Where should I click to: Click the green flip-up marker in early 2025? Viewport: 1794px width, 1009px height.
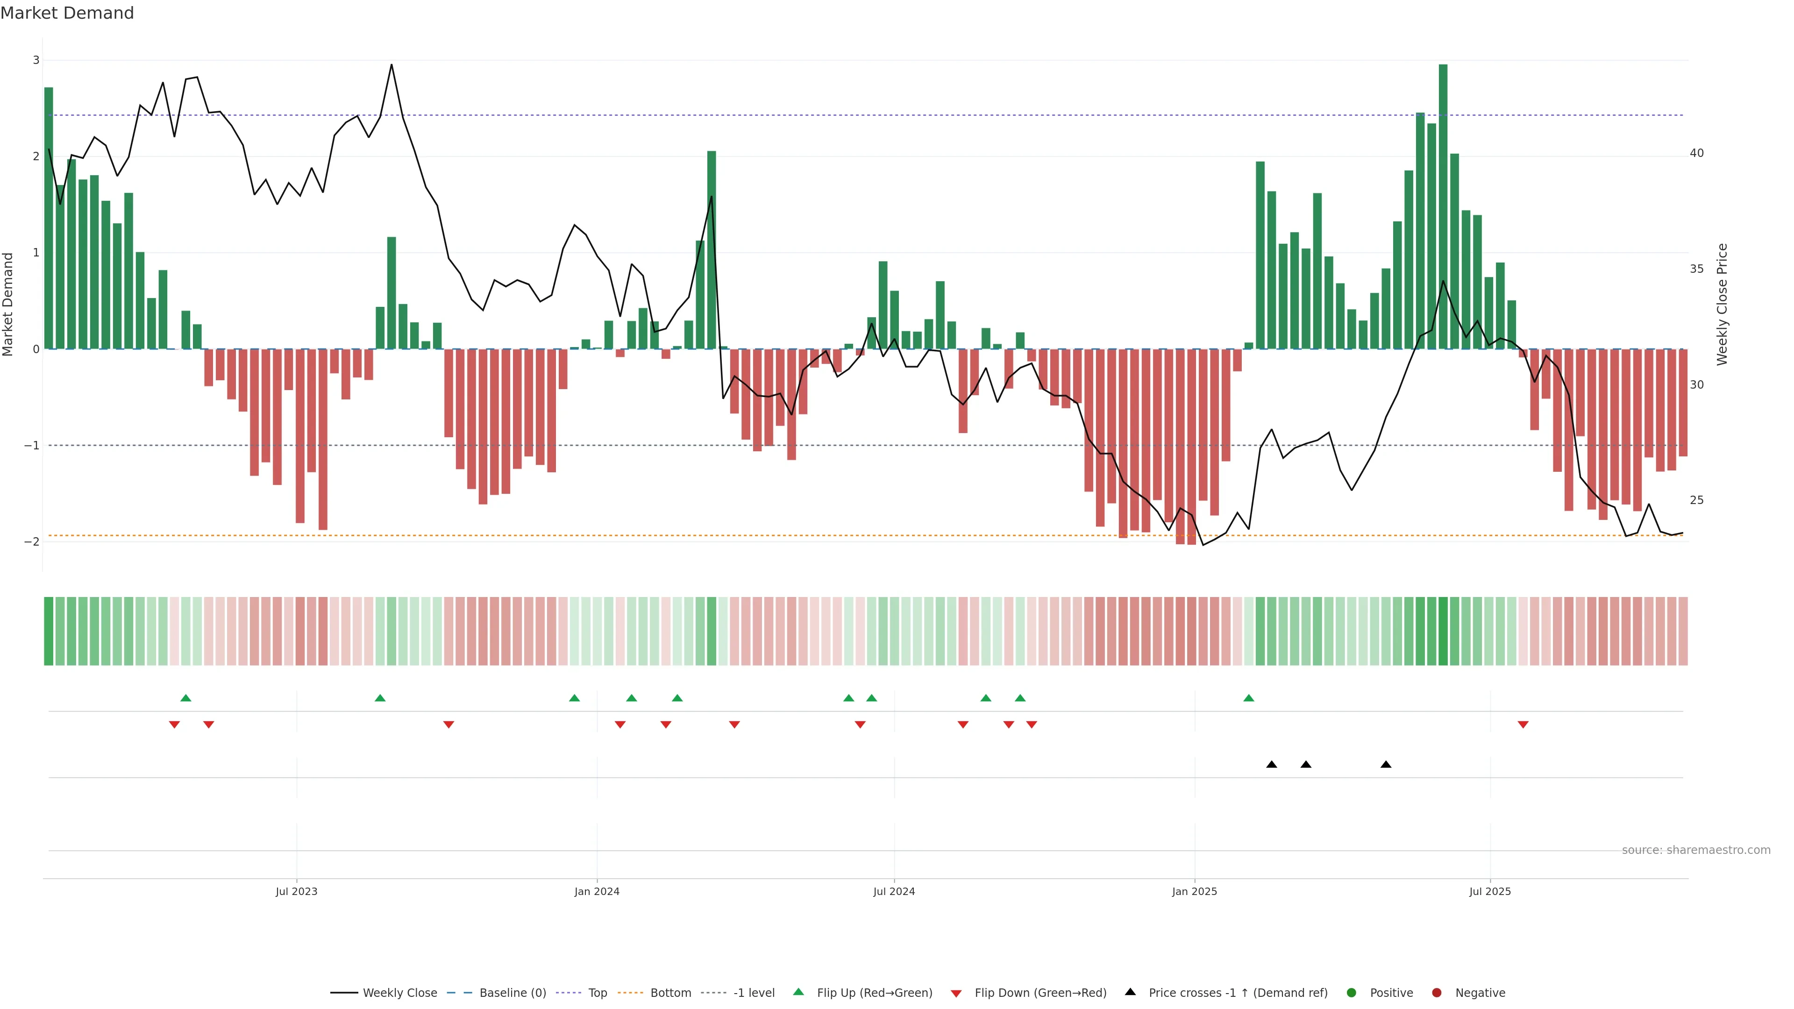point(1249,698)
